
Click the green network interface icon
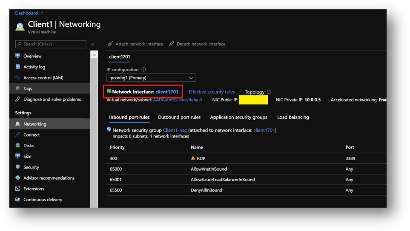(109, 91)
